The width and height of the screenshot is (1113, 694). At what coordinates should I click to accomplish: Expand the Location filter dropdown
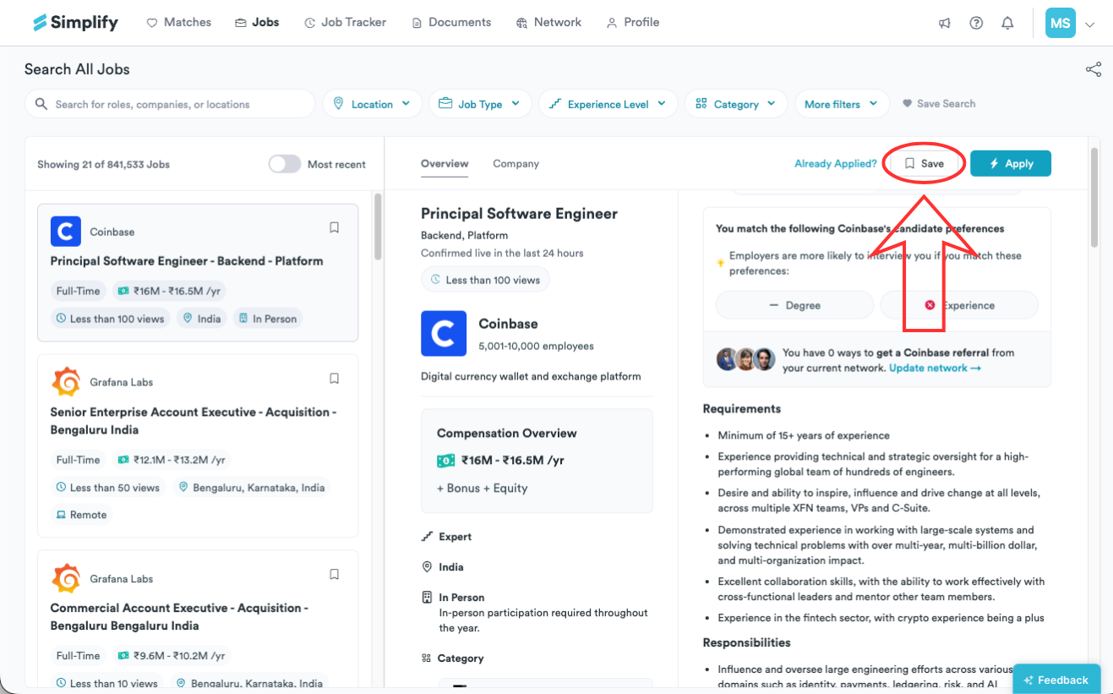[373, 104]
